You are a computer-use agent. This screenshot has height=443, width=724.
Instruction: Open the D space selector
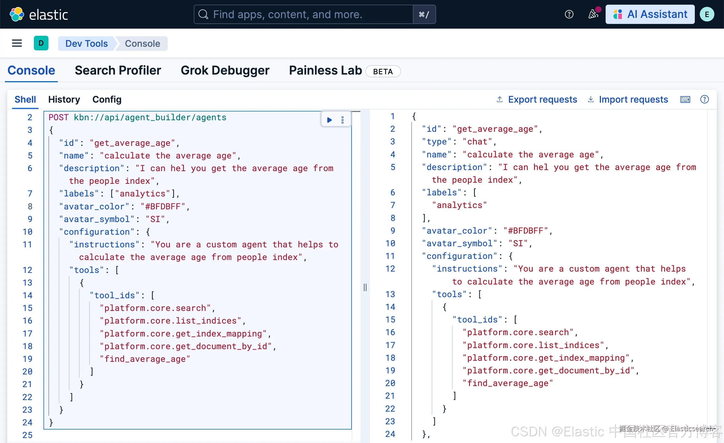click(41, 43)
